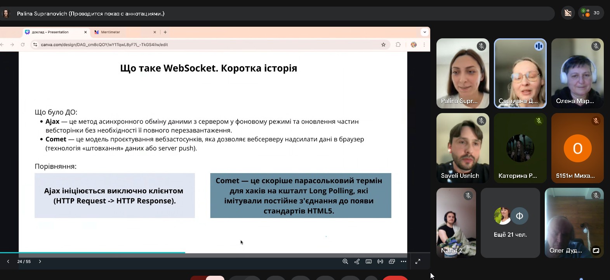Open the three-dot more options in presentation bar
This screenshot has width=610, height=280.
403,261
